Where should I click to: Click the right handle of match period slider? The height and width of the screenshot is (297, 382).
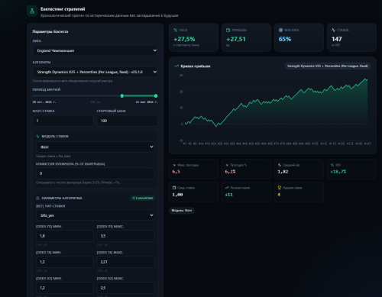[x=156, y=96]
